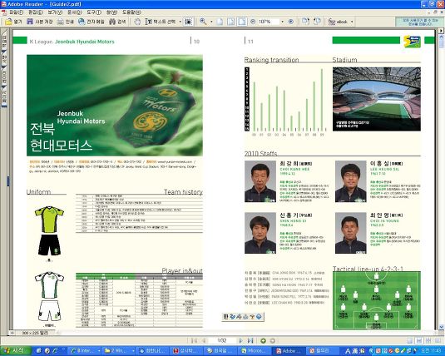This screenshot has width=445, height=356.
Task: Open the 파일(F) menu
Action: [x=16, y=12]
